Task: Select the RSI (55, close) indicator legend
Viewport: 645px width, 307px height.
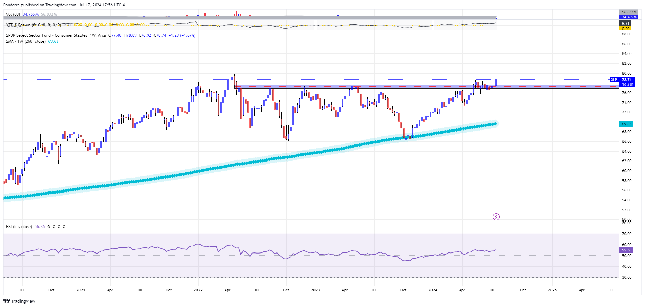Action: click(19, 227)
